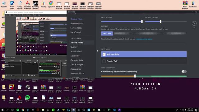Pop out the Sources dock icon

[x=37, y=61]
